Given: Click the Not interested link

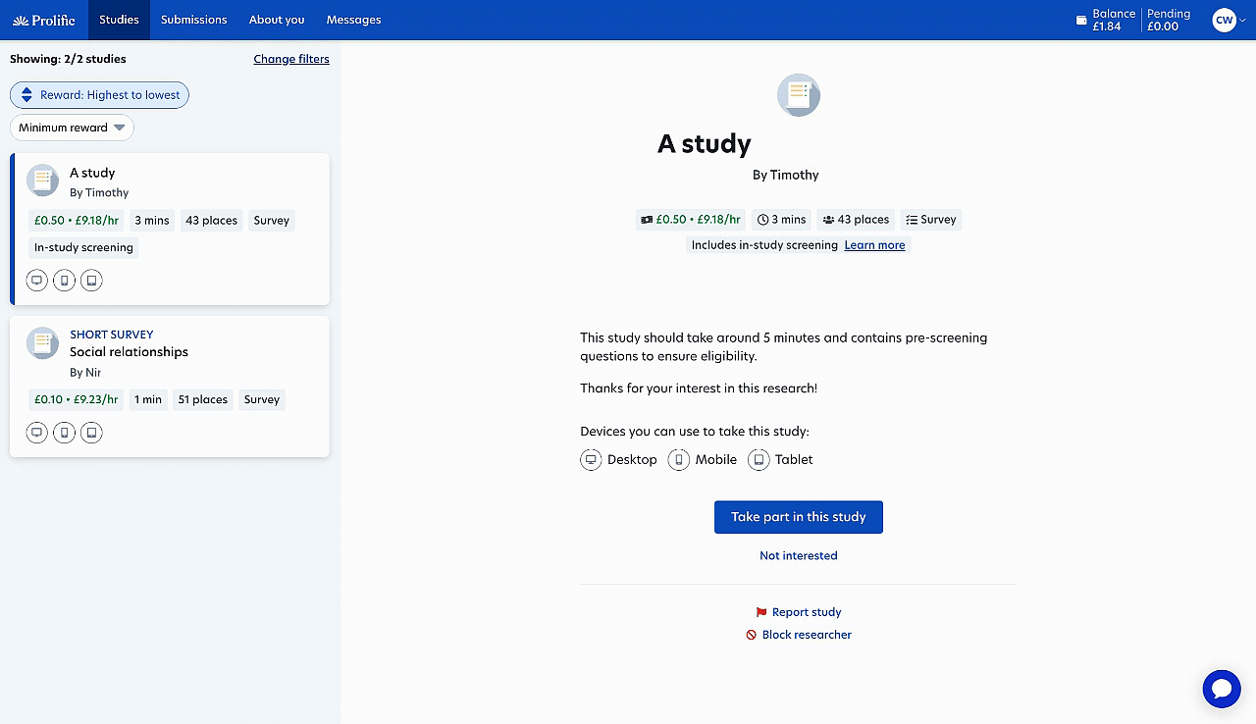Looking at the screenshot, I should pyautogui.click(x=799, y=555).
